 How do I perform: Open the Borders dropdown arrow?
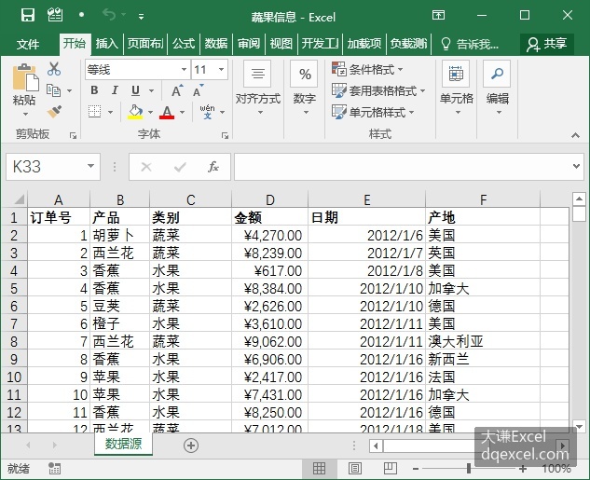coord(110,112)
